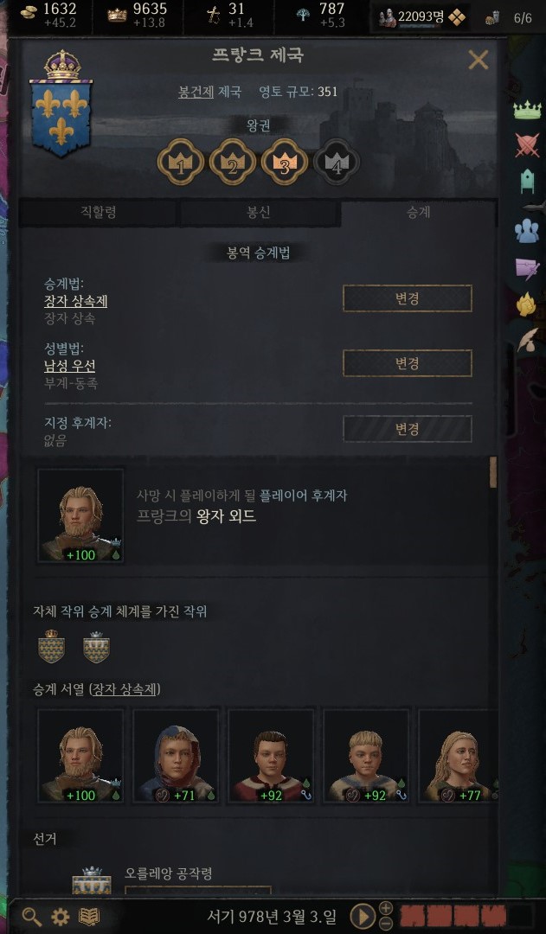This screenshot has height=934, width=546.
Task: Click 변경 button for 승계법
Action: pos(407,298)
